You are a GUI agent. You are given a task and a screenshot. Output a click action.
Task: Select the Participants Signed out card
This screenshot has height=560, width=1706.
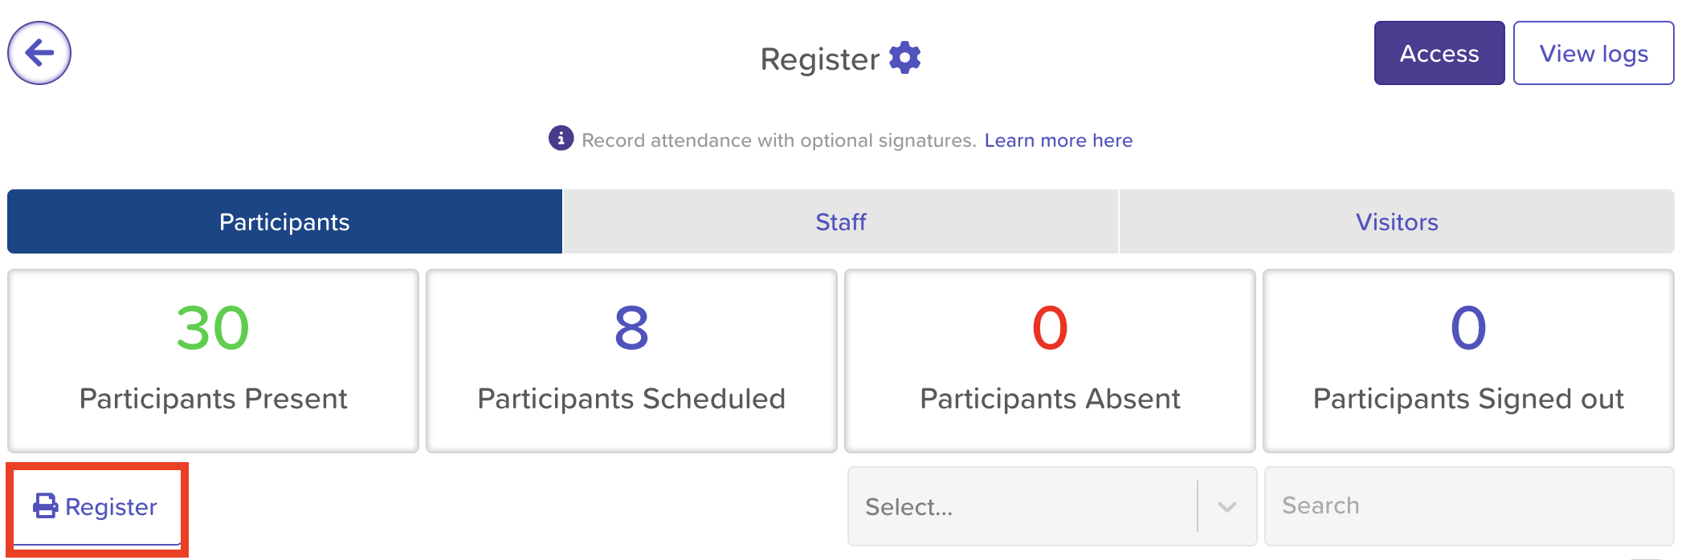tap(1468, 361)
